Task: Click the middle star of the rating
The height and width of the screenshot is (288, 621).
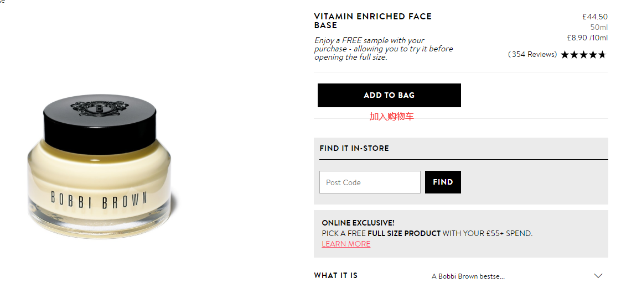Action: click(583, 55)
